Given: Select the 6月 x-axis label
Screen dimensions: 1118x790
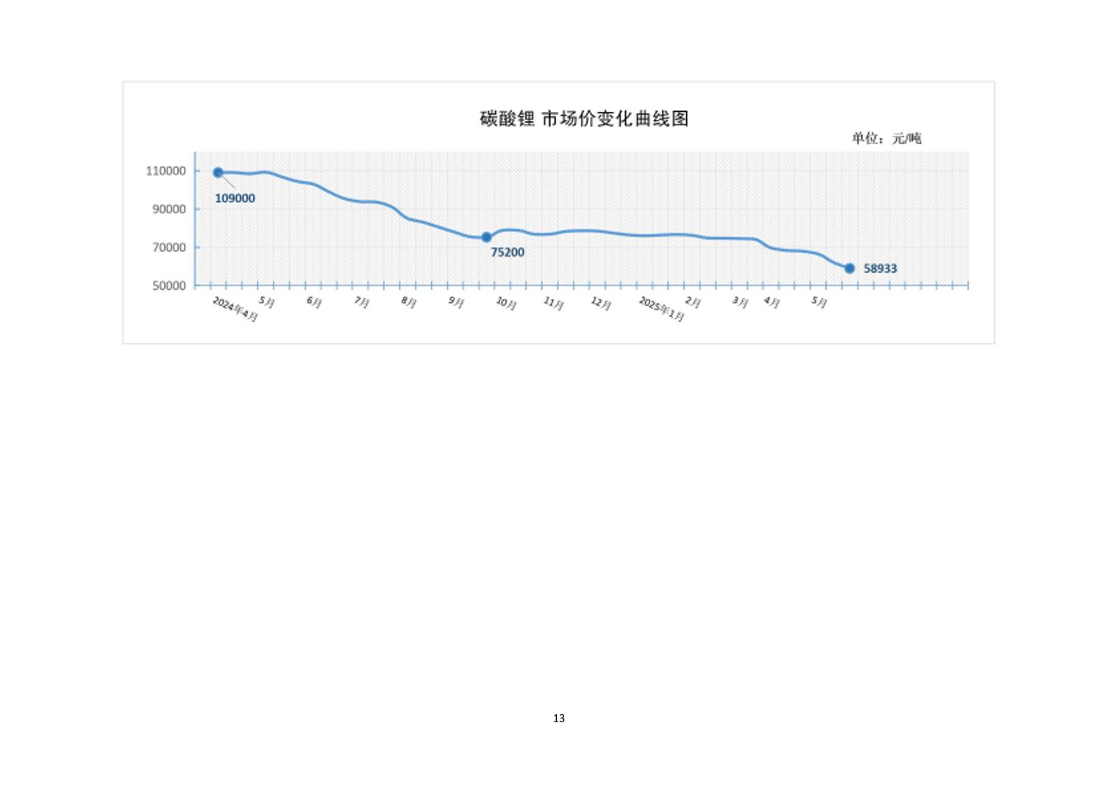Looking at the screenshot, I should point(314,302).
